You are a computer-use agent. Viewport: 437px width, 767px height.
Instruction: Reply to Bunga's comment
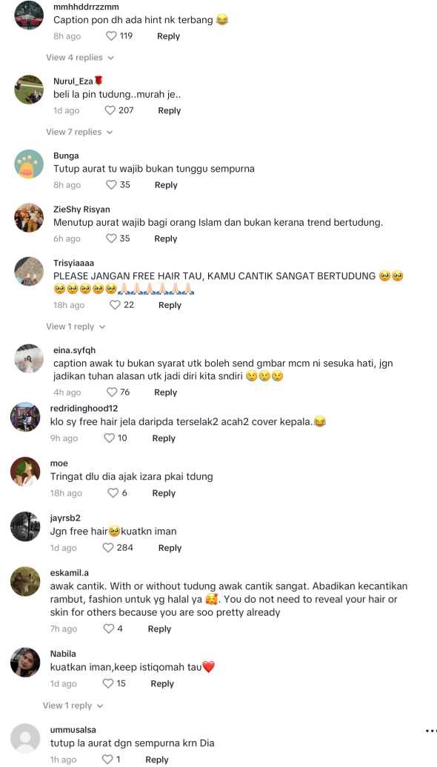166,185
